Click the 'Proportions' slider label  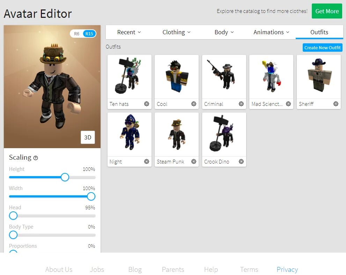click(23, 246)
